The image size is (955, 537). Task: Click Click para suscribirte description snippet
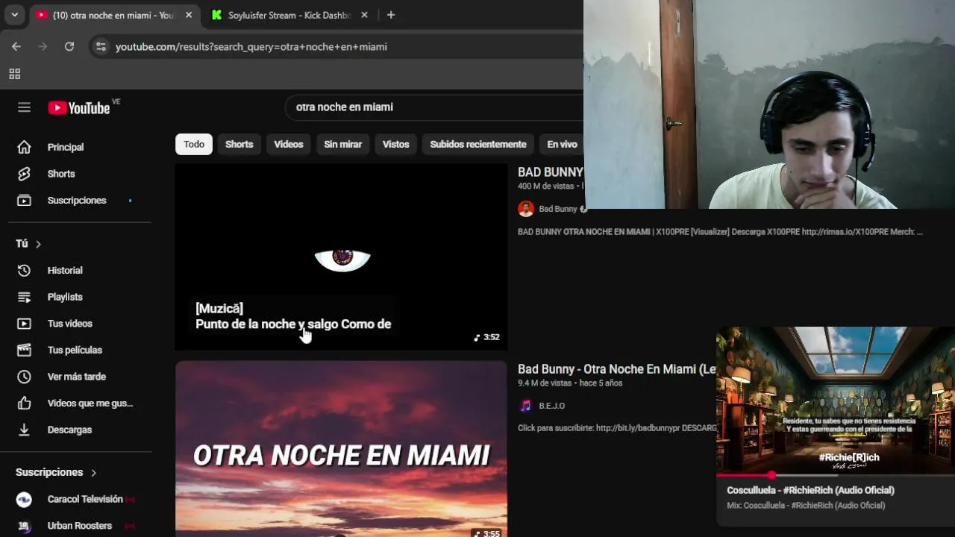coord(617,428)
